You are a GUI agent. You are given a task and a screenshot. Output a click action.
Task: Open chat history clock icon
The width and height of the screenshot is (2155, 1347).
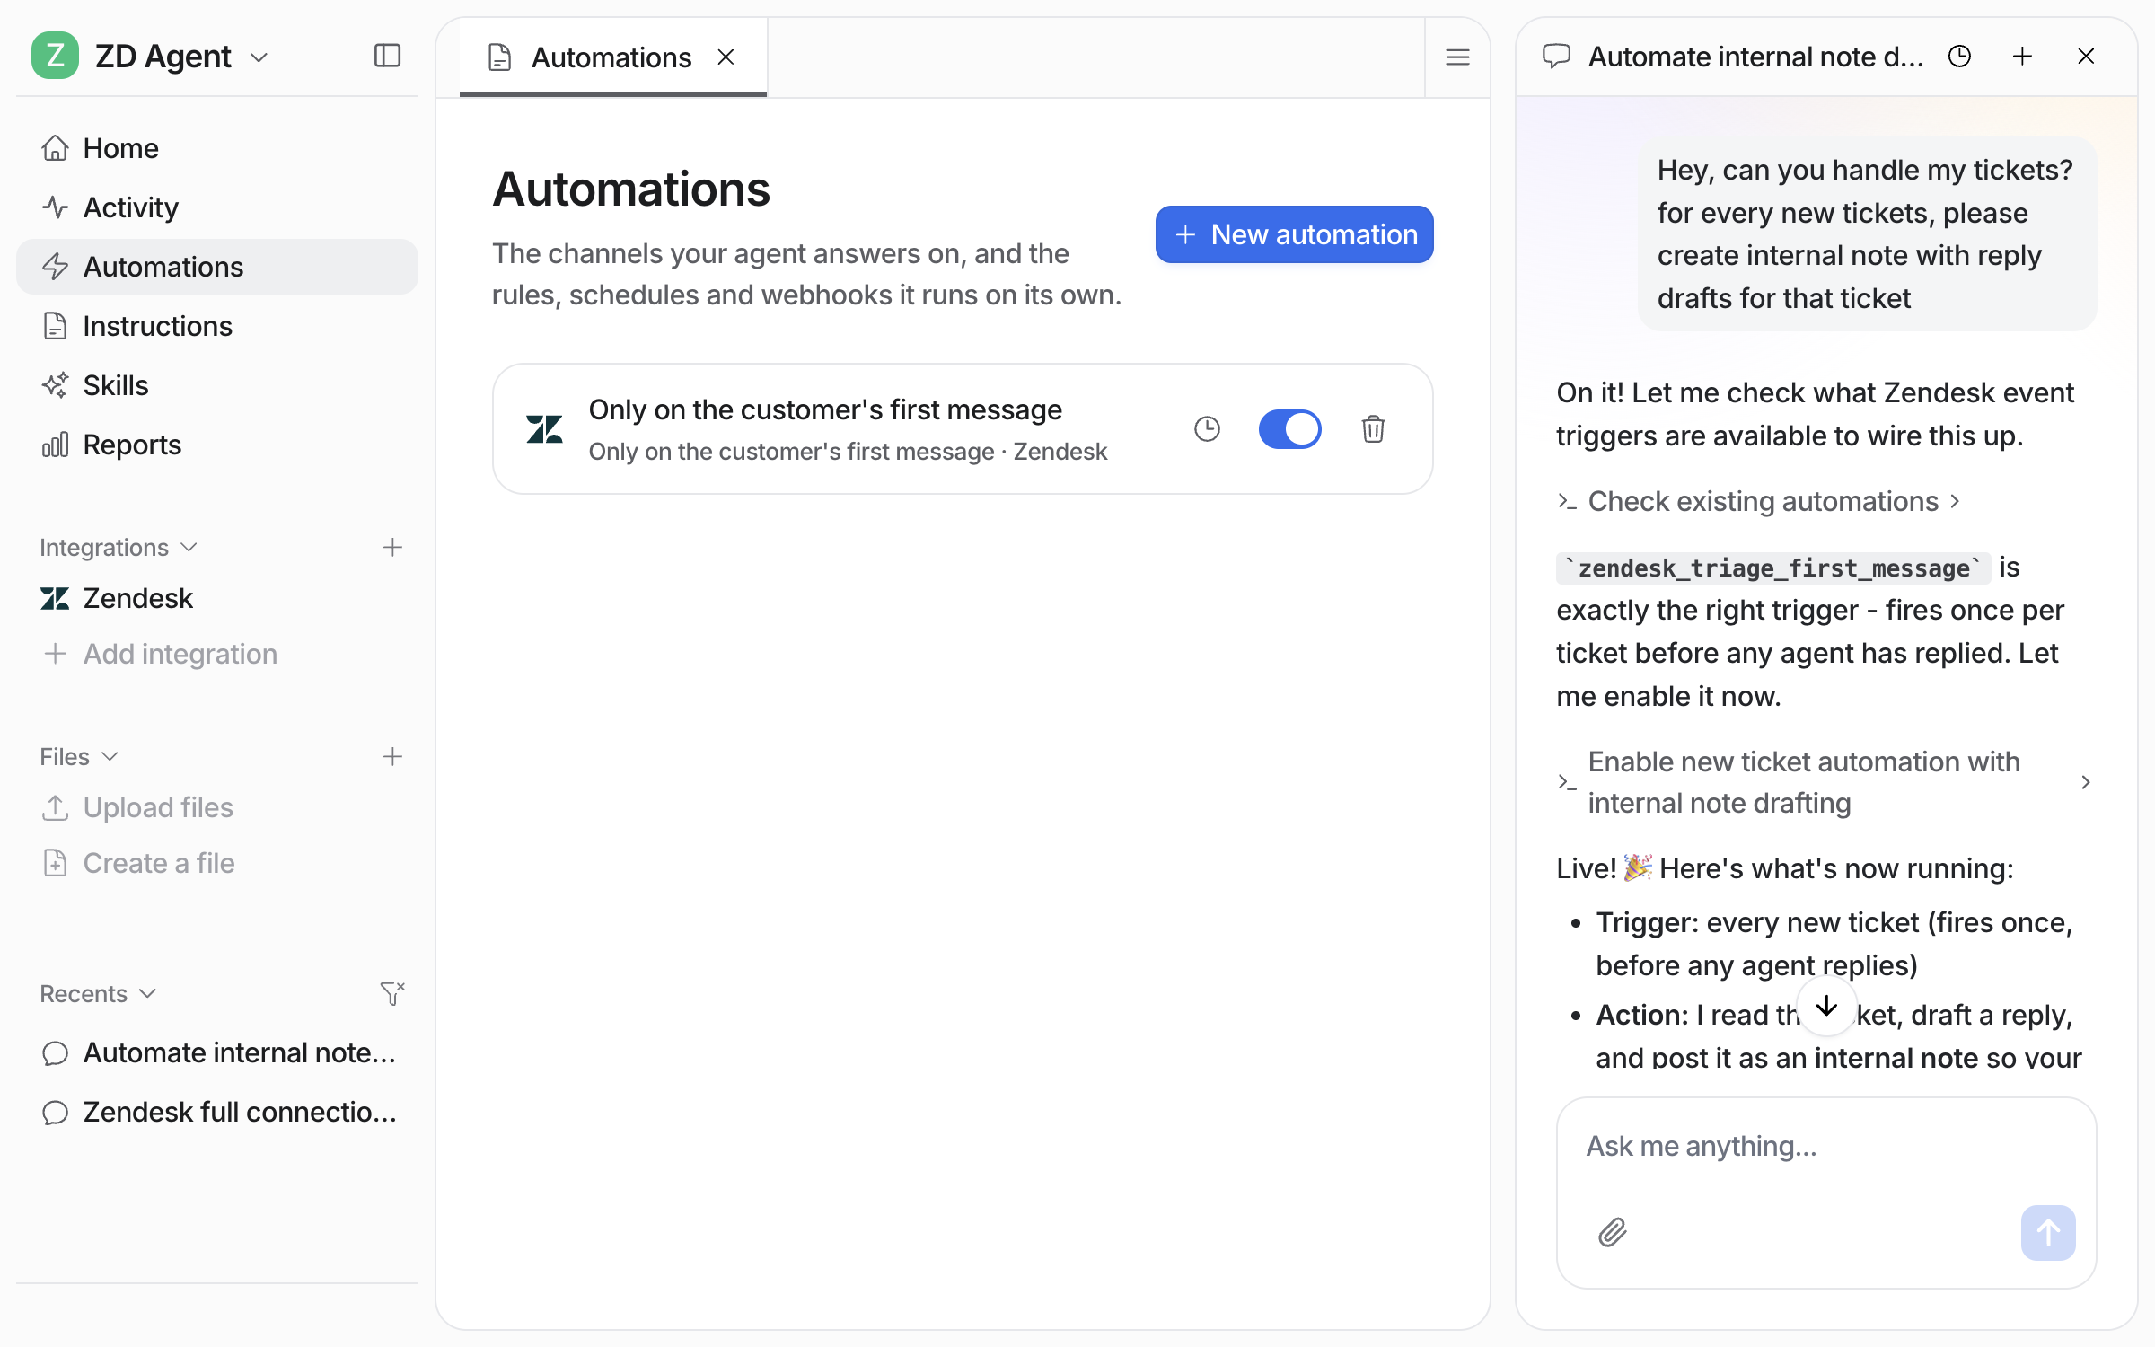point(1959,57)
